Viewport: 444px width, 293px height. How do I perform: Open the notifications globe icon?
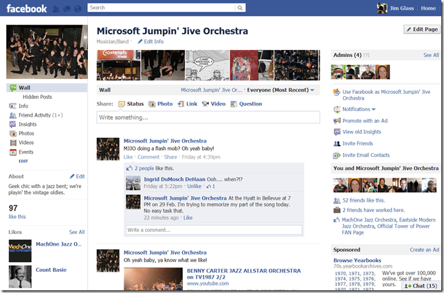tap(78, 8)
